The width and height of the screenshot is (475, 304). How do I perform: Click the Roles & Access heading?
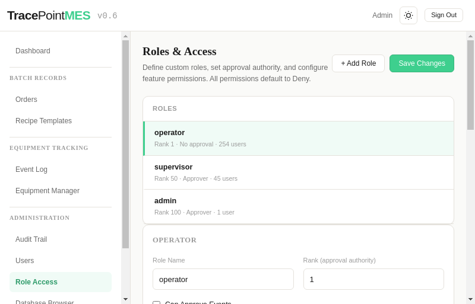(x=179, y=52)
